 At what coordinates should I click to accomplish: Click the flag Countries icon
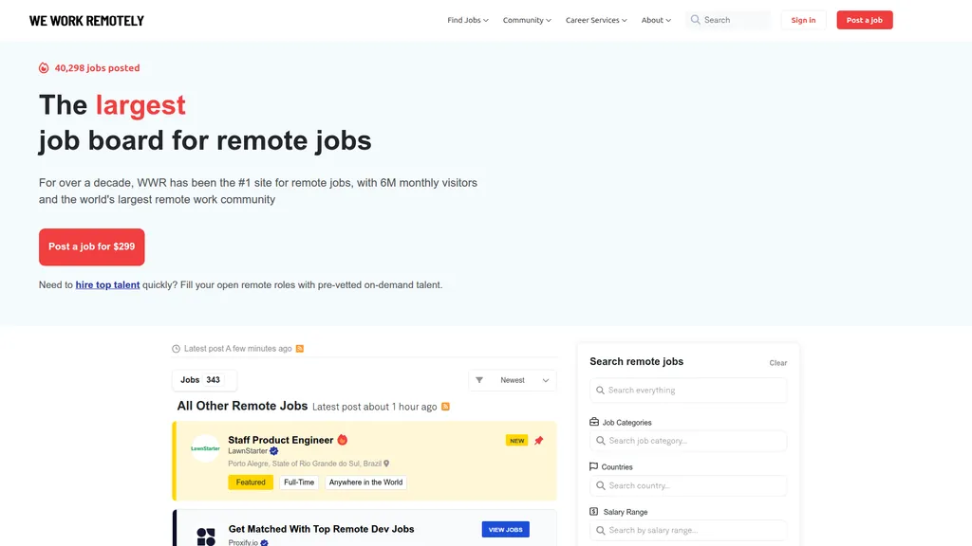click(593, 466)
